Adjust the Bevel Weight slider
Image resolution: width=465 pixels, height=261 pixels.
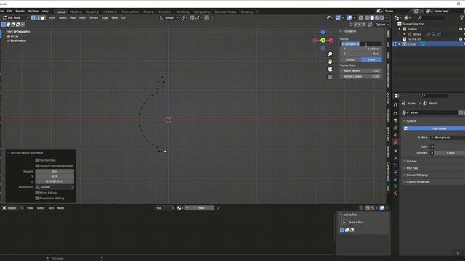[361, 71]
